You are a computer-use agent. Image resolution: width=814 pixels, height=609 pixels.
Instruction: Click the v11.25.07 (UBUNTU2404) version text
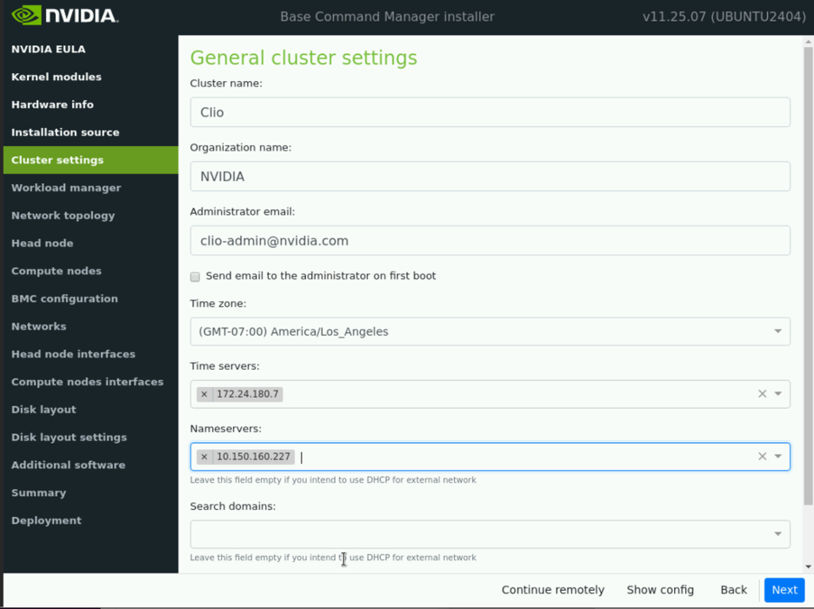click(724, 17)
